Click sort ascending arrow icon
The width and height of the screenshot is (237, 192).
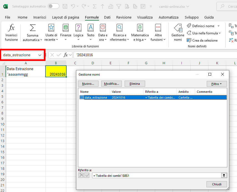pyautogui.click(x=102, y=6)
